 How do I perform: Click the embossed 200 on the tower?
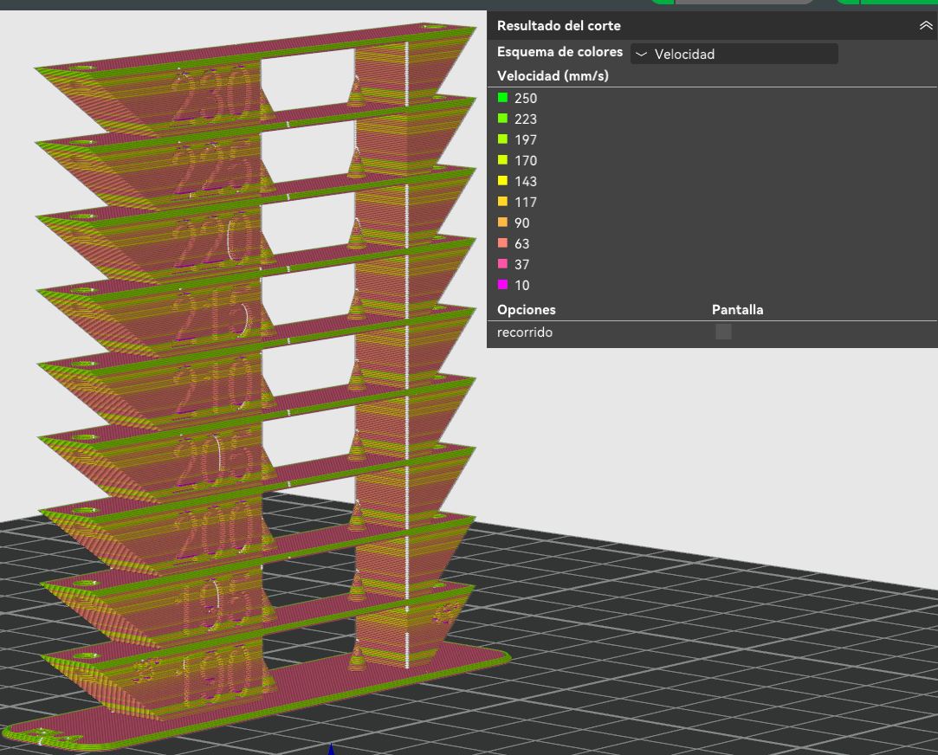(x=214, y=530)
